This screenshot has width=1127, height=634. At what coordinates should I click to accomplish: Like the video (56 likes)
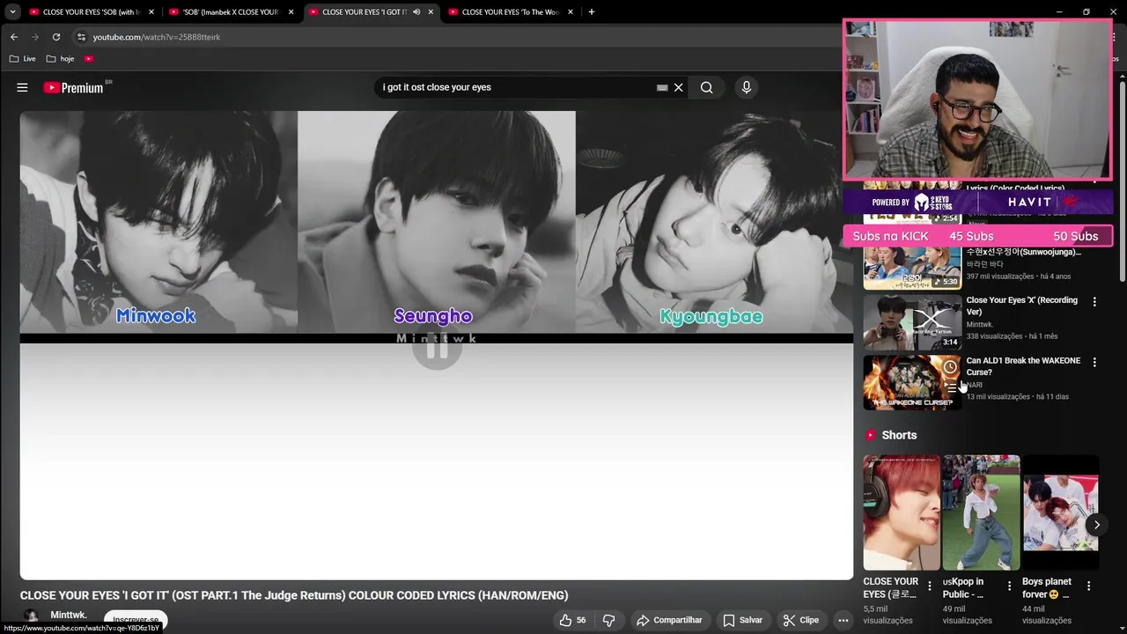572,620
